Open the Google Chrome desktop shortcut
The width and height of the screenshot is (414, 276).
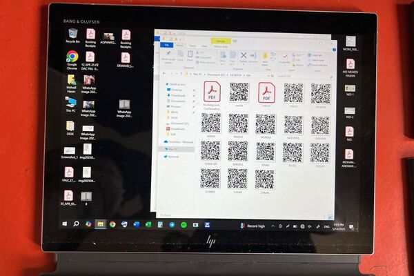[72, 58]
